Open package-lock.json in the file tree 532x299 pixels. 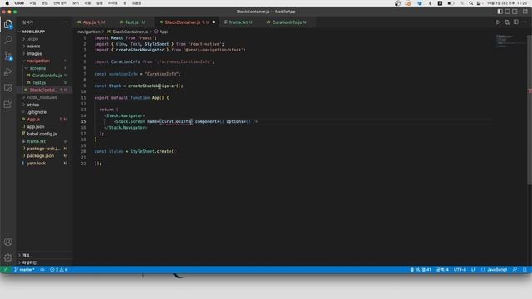44,149
